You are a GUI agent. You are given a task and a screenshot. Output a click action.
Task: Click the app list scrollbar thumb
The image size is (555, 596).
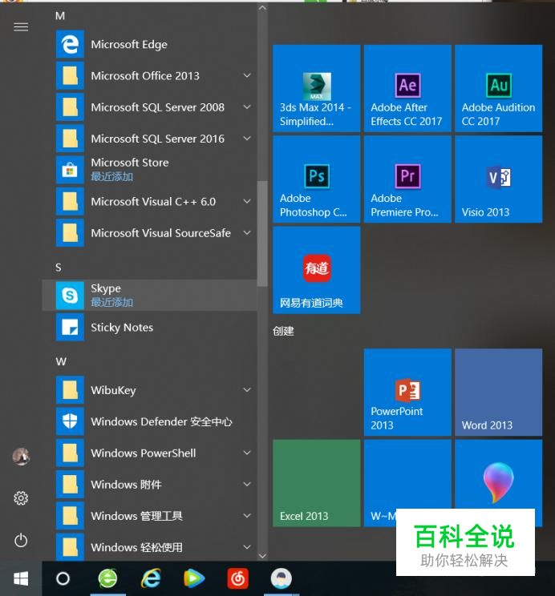click(x=262, y=234)
